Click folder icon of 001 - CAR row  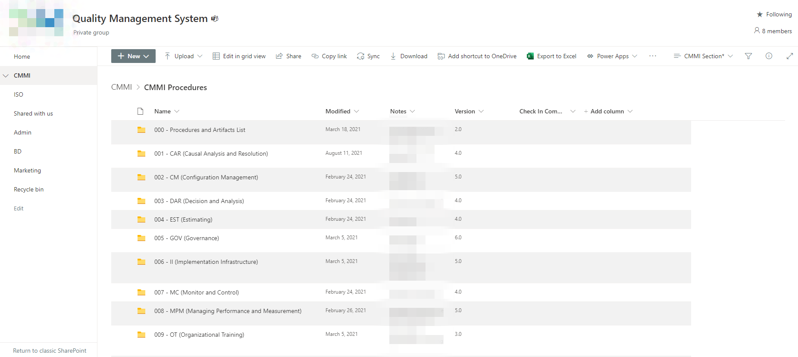pyautogui.click(x=141, y=153)
